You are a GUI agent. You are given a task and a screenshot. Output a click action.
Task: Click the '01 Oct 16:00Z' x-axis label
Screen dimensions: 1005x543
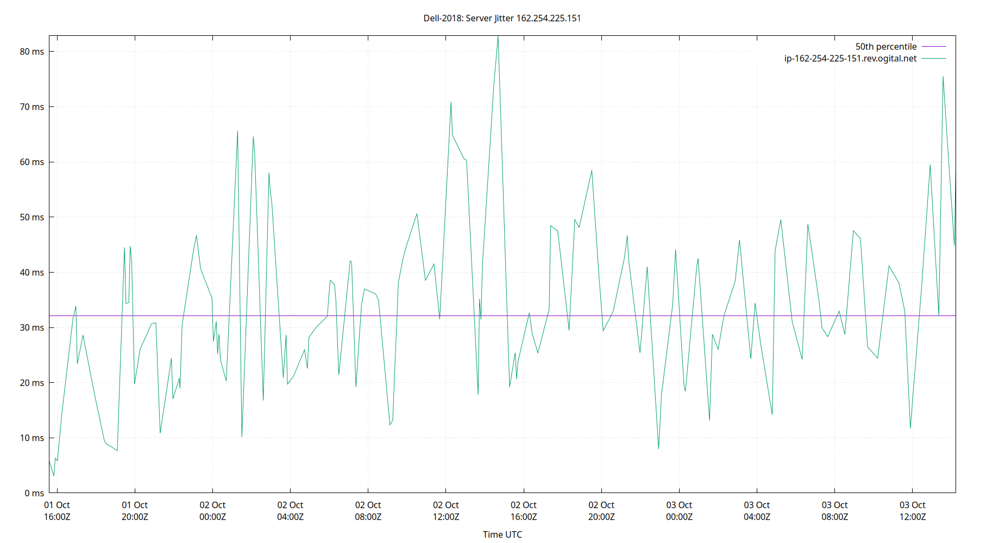click(x=57, y=511)
